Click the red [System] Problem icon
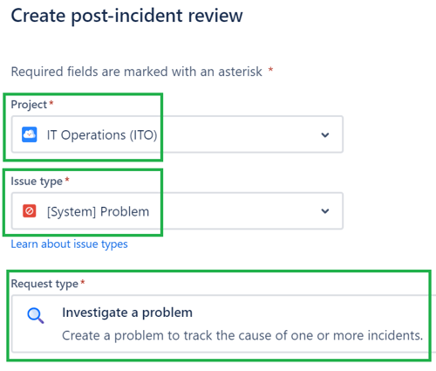This screenshot has height=371, width=436. (x=30, y=211)
